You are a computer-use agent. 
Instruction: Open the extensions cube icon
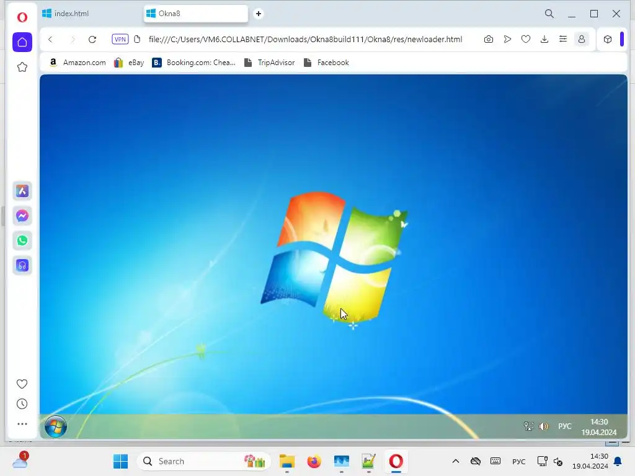608,39
